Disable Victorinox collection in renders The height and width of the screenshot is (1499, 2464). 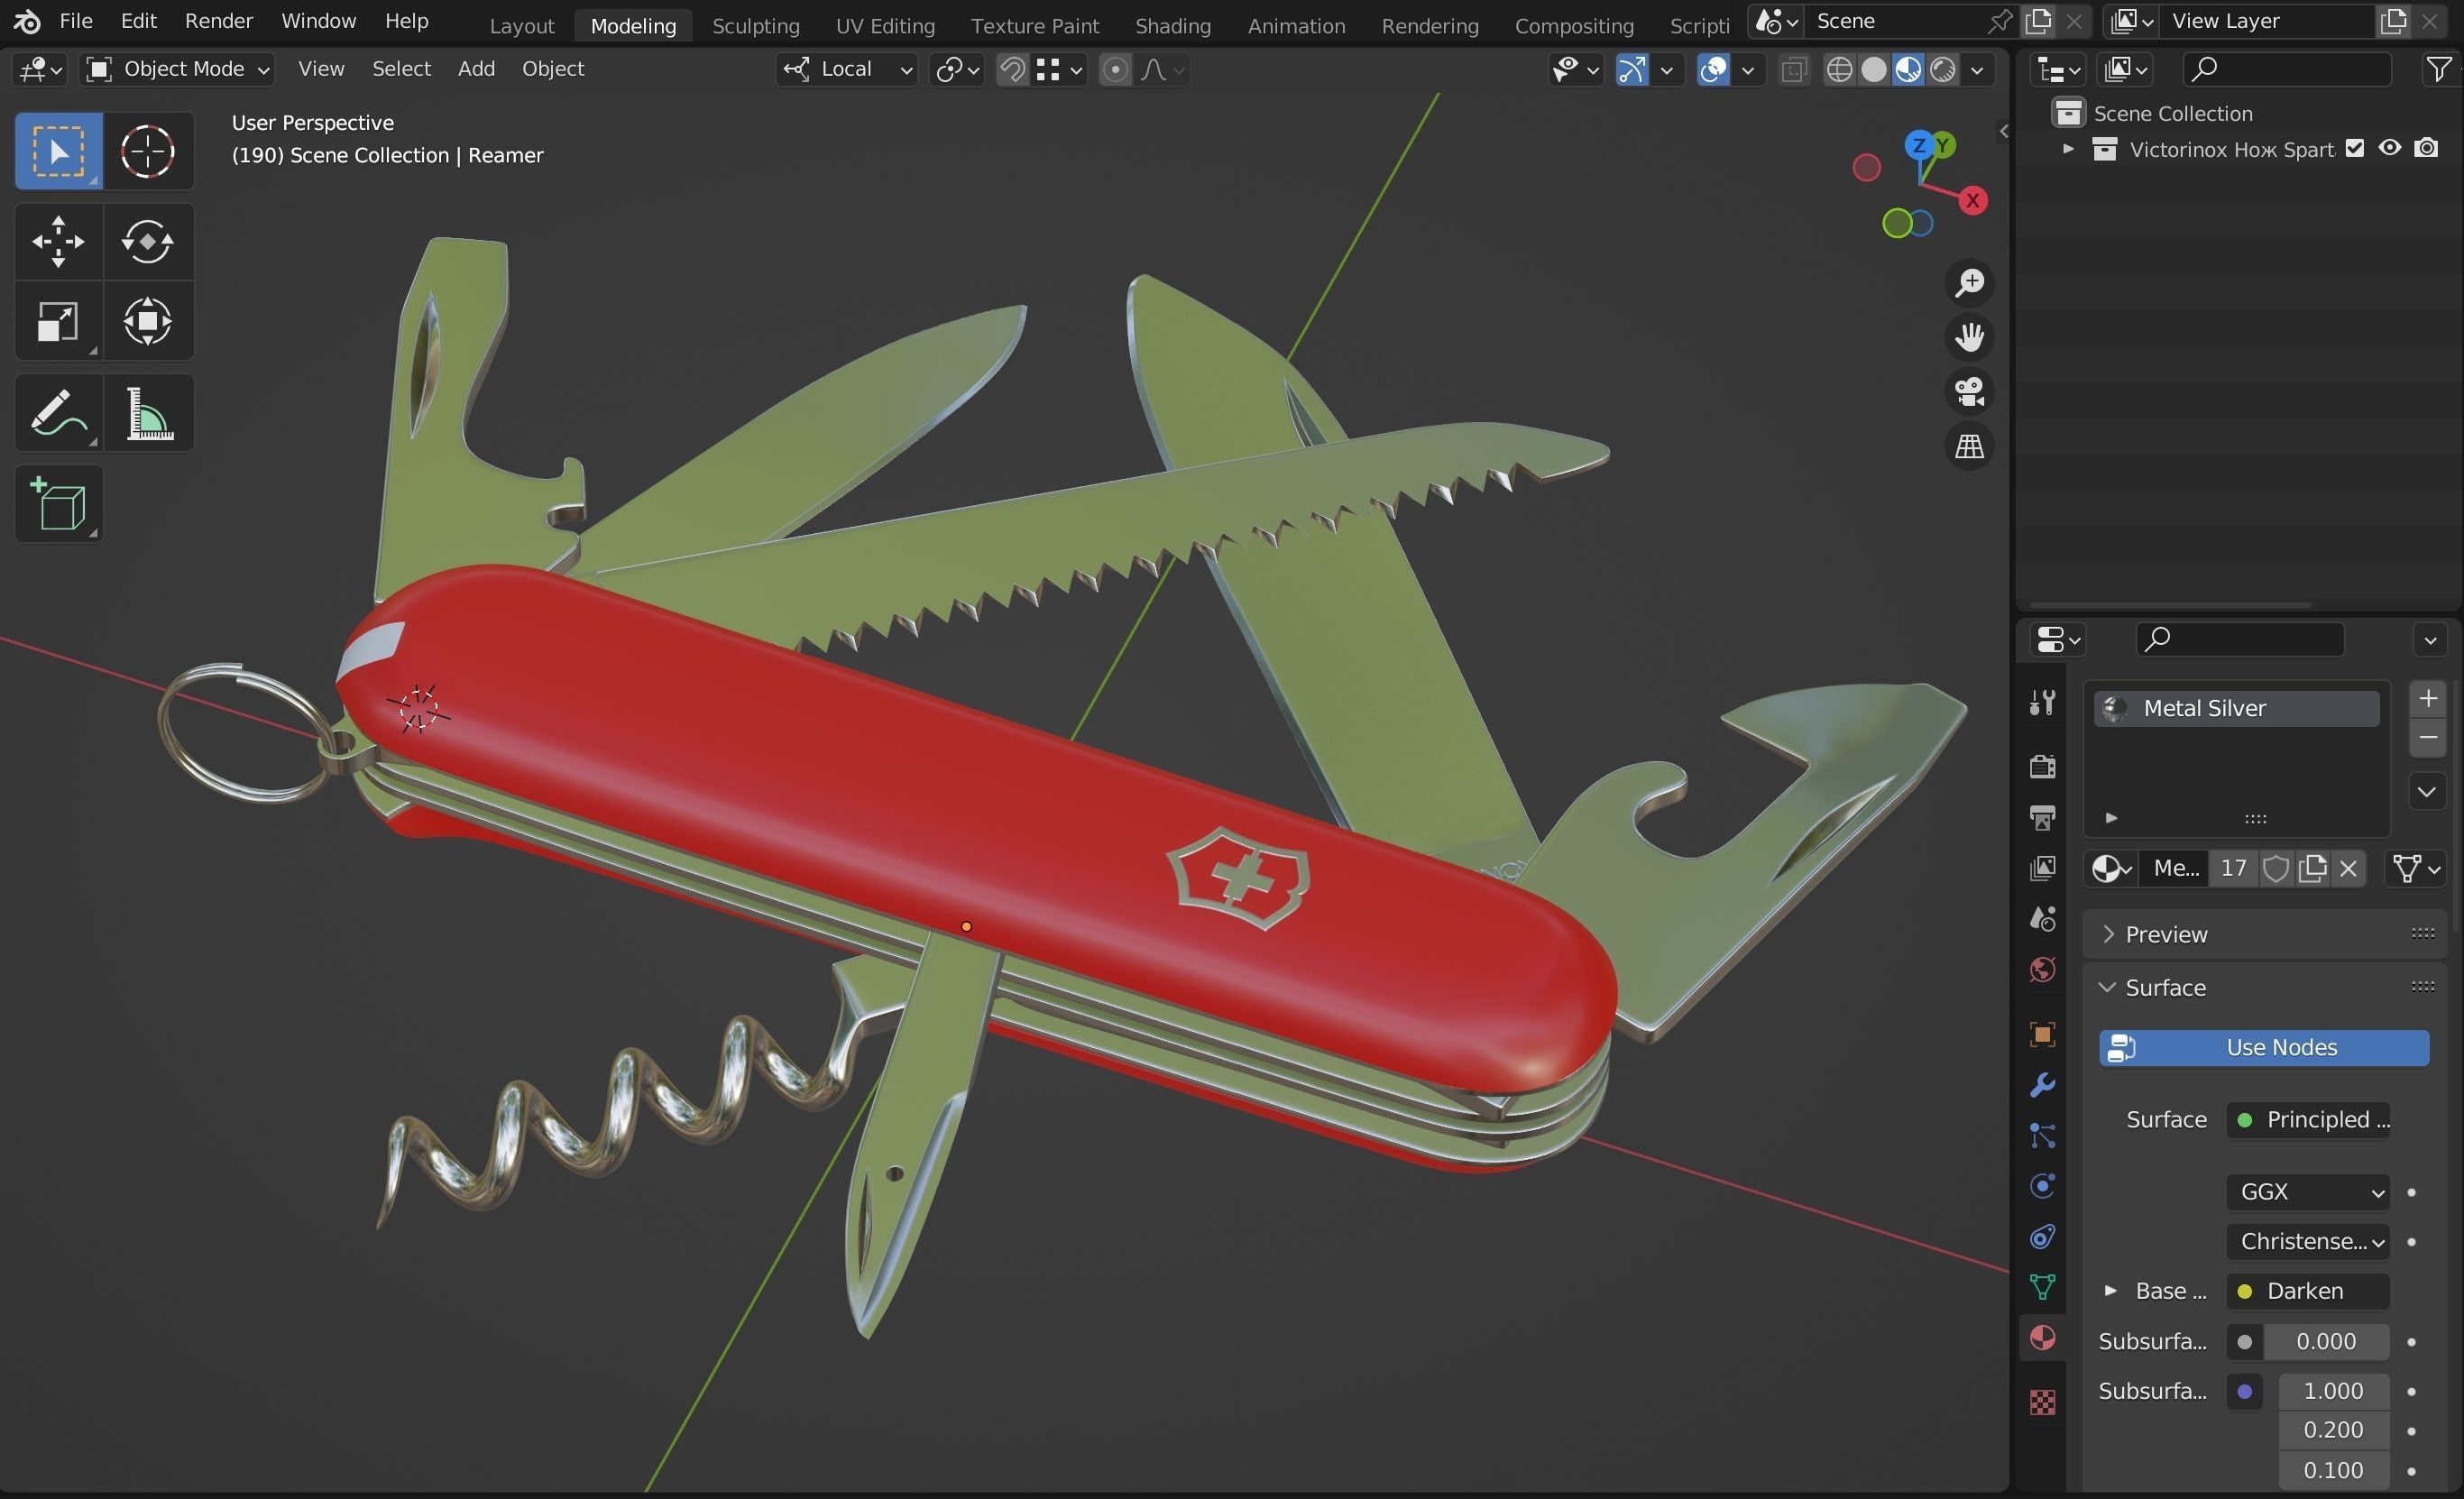coord(2426,148)
